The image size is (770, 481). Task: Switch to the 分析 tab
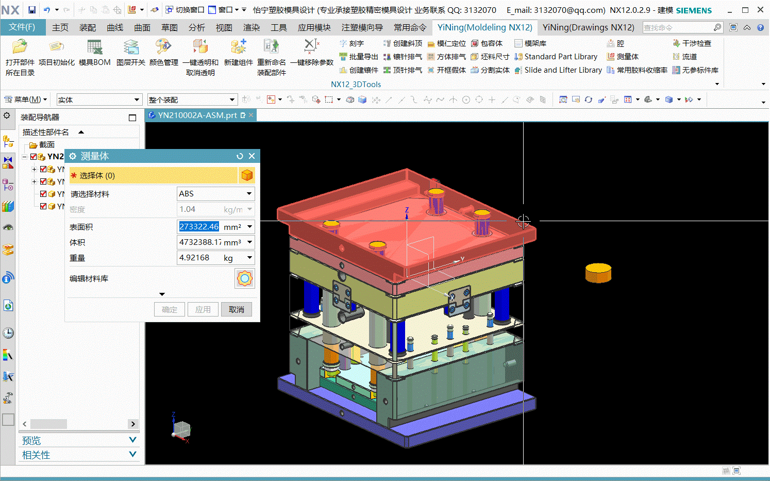tap(196, 27)
